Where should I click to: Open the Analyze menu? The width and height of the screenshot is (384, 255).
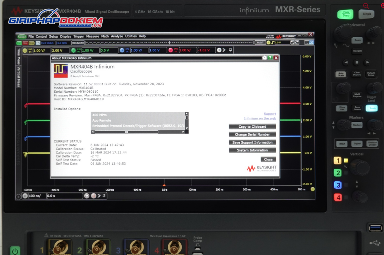tap(117, 36)
